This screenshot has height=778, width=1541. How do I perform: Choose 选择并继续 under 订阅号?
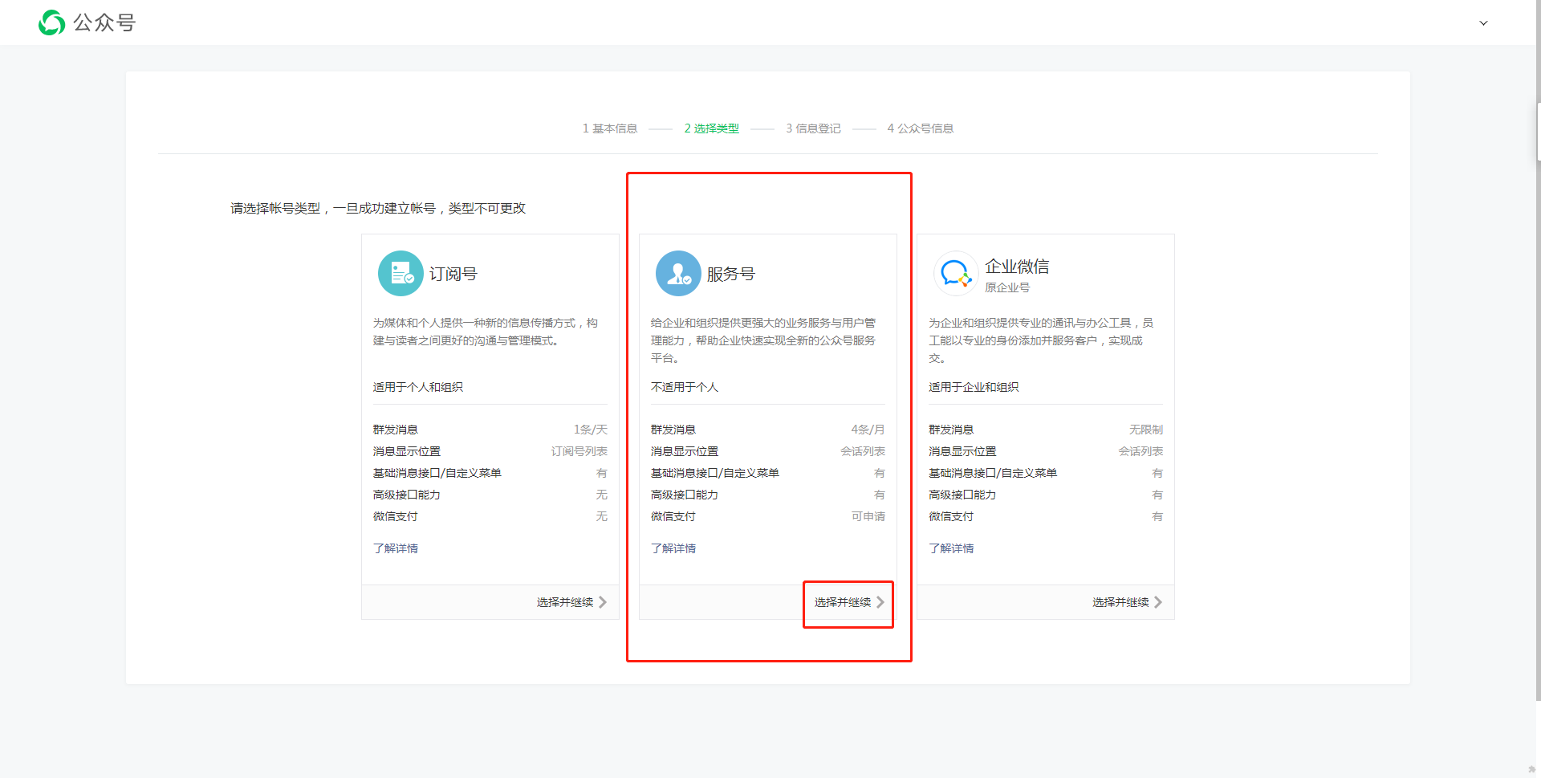click(571, 602)
